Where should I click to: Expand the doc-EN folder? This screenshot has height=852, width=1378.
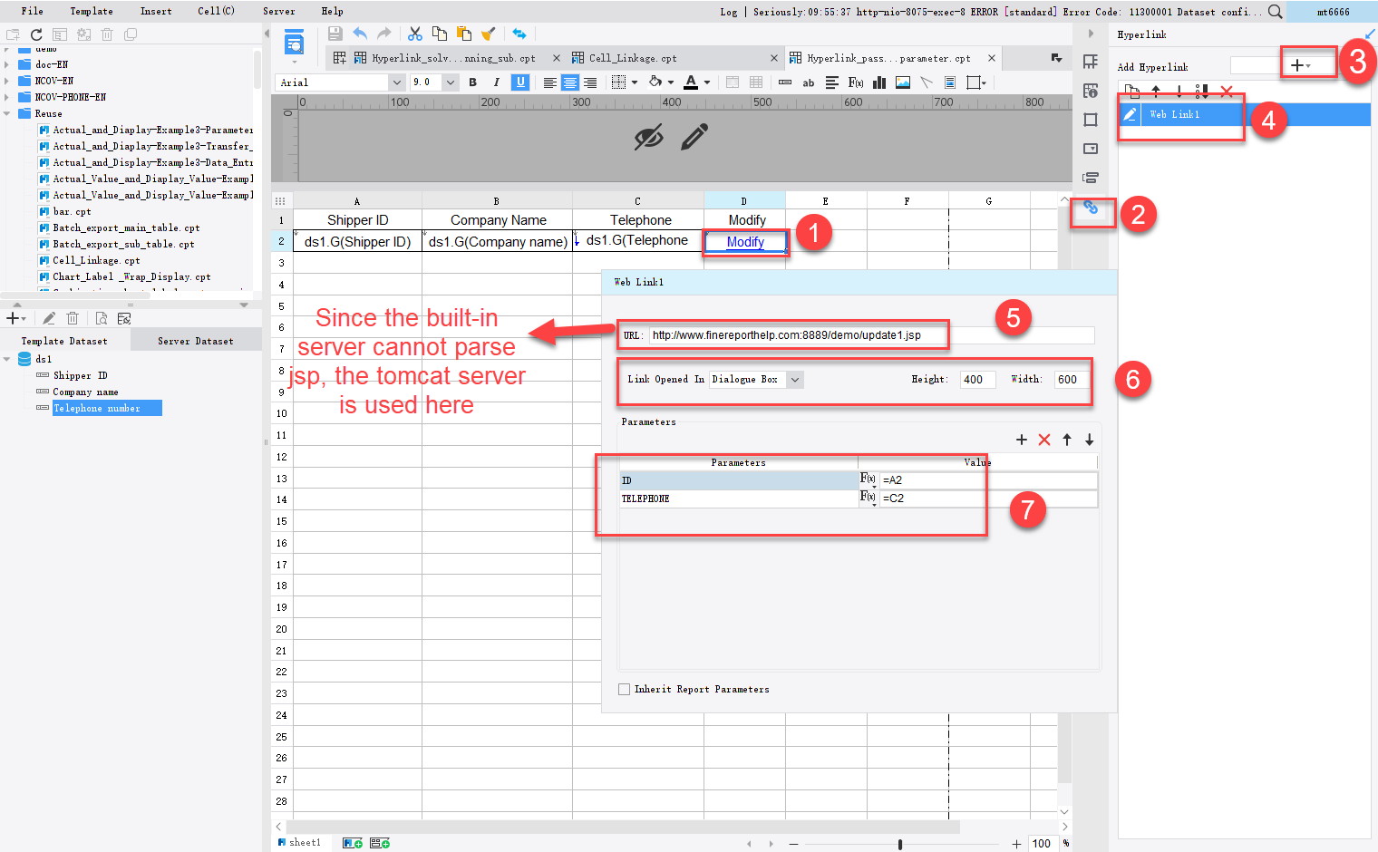(x=7, y=64)
